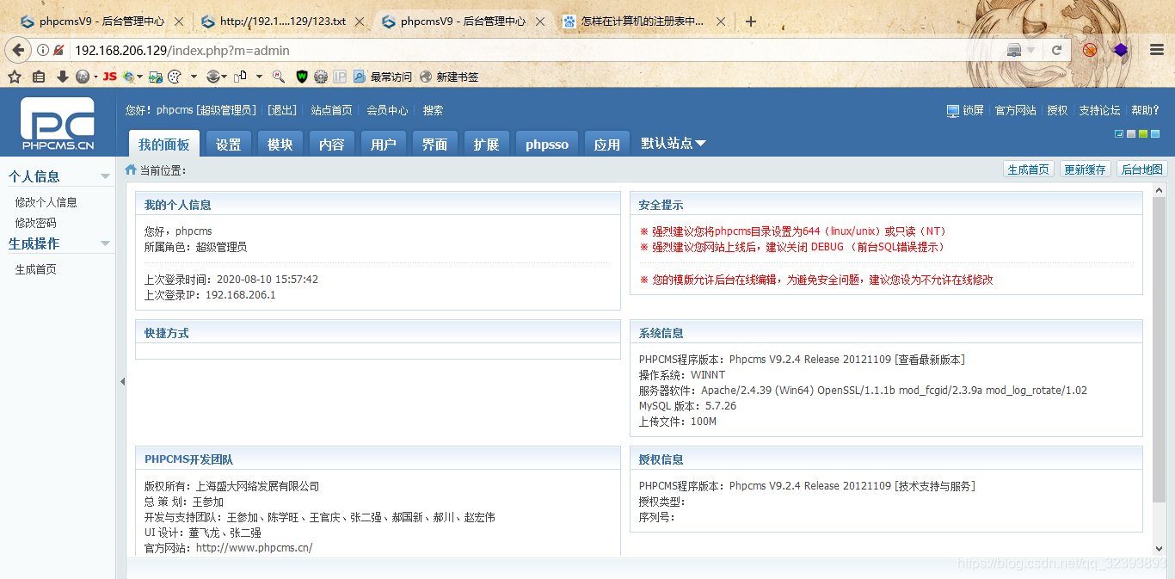Click the bookmark star icon
Viewport: 1175px width, 579px height.
click(15, 77)
